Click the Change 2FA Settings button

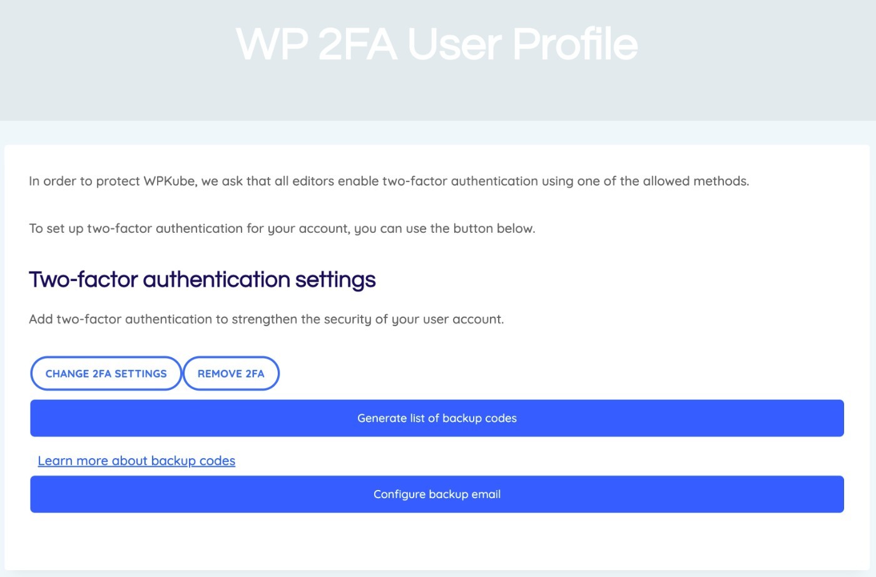coord(106,374)
